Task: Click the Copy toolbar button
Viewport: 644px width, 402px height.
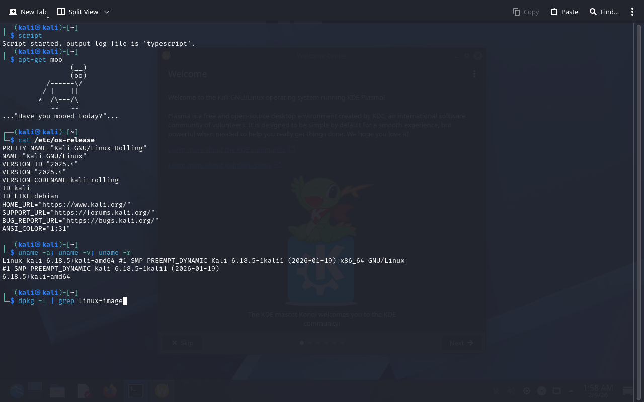Action: click(x=526, y=12)
